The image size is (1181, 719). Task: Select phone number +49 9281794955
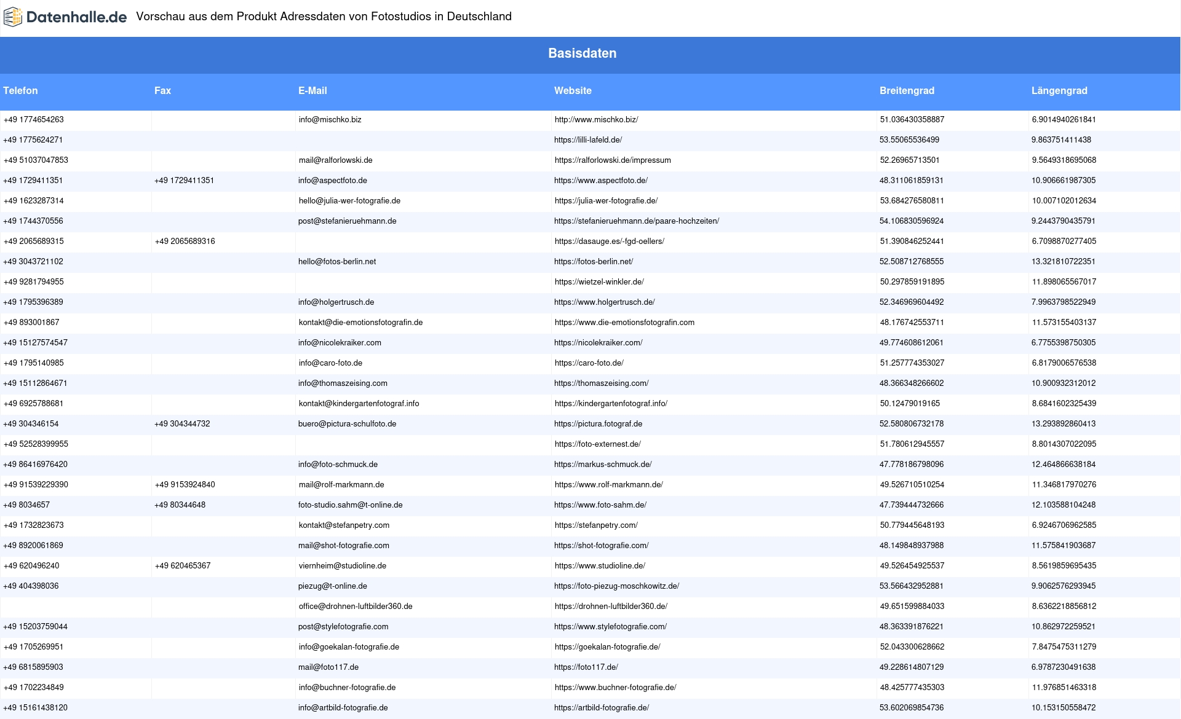34,282
